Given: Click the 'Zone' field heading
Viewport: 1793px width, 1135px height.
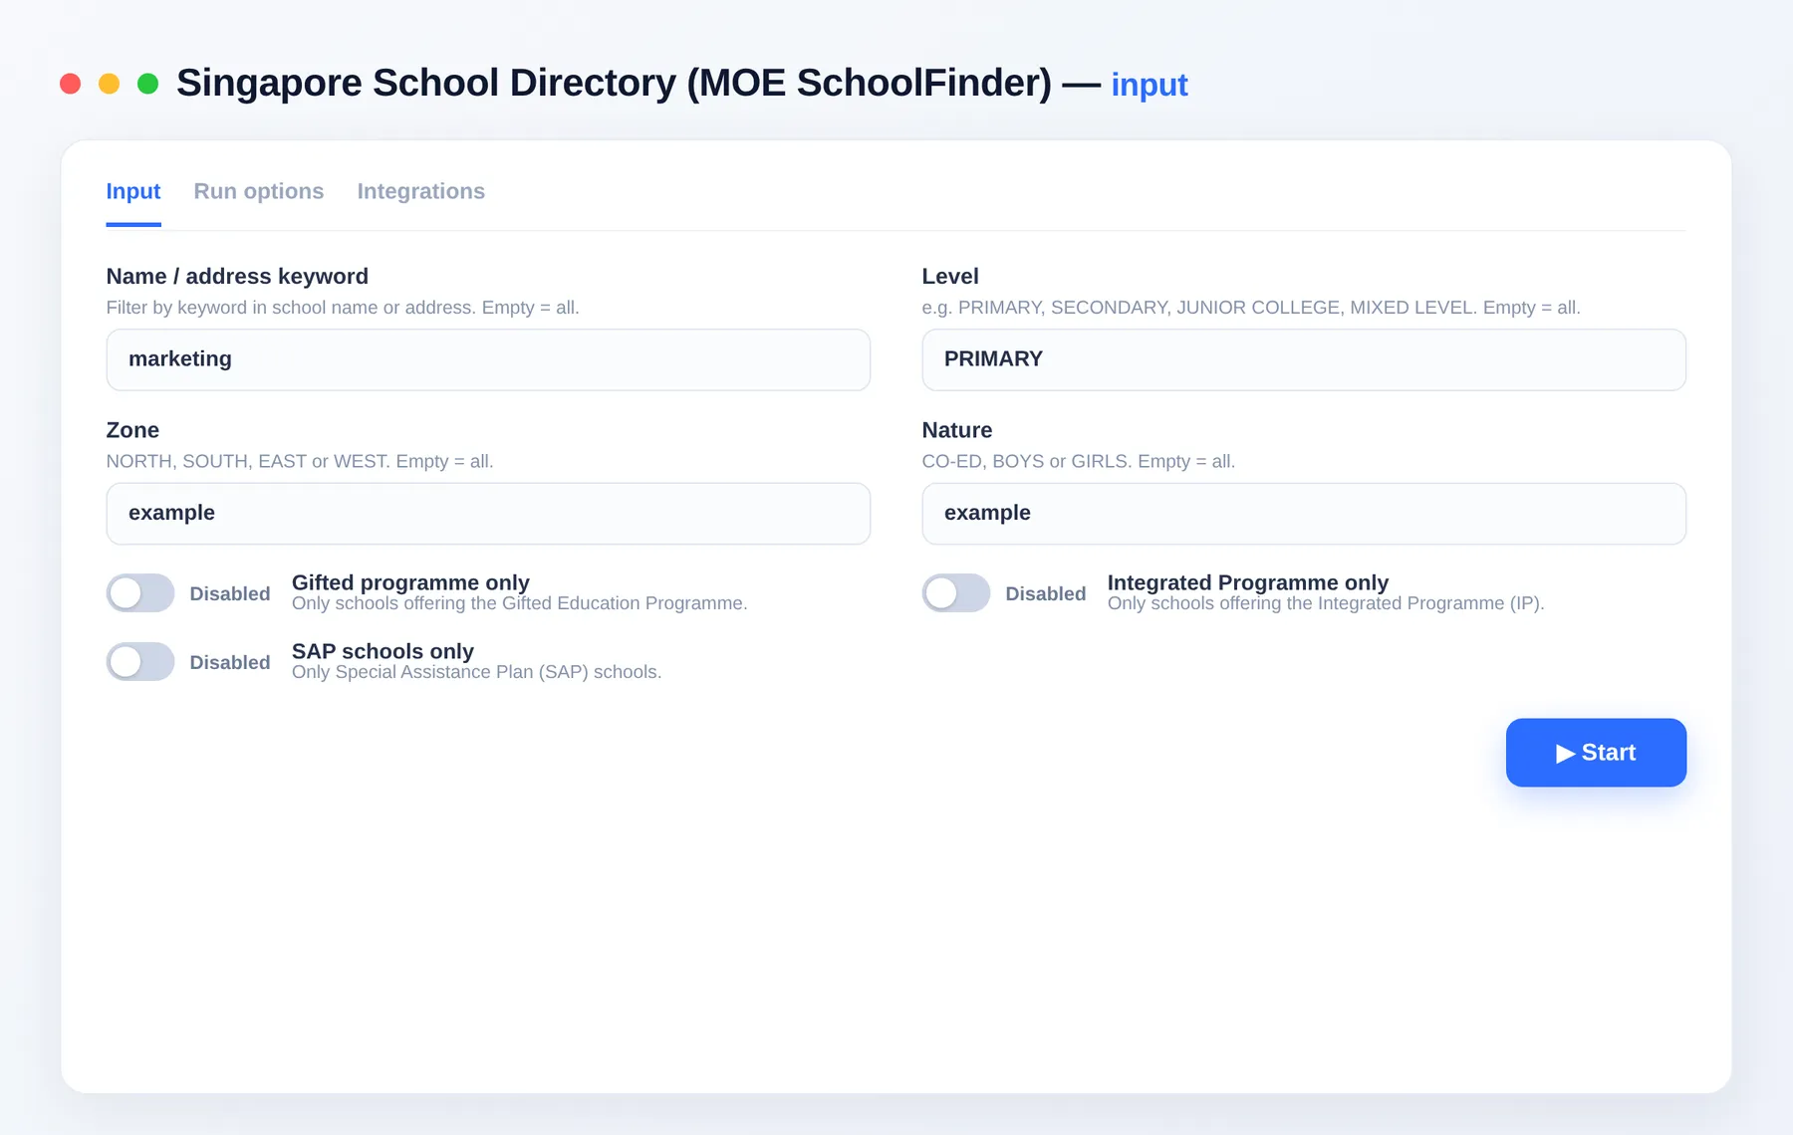Looking at the screenshot, I should point(132,430).
